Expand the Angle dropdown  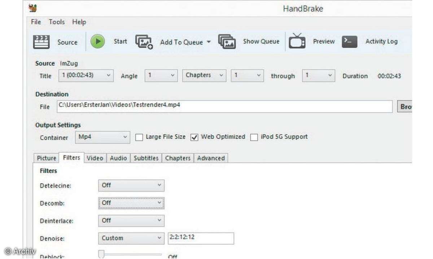click(x=161, y=76)
